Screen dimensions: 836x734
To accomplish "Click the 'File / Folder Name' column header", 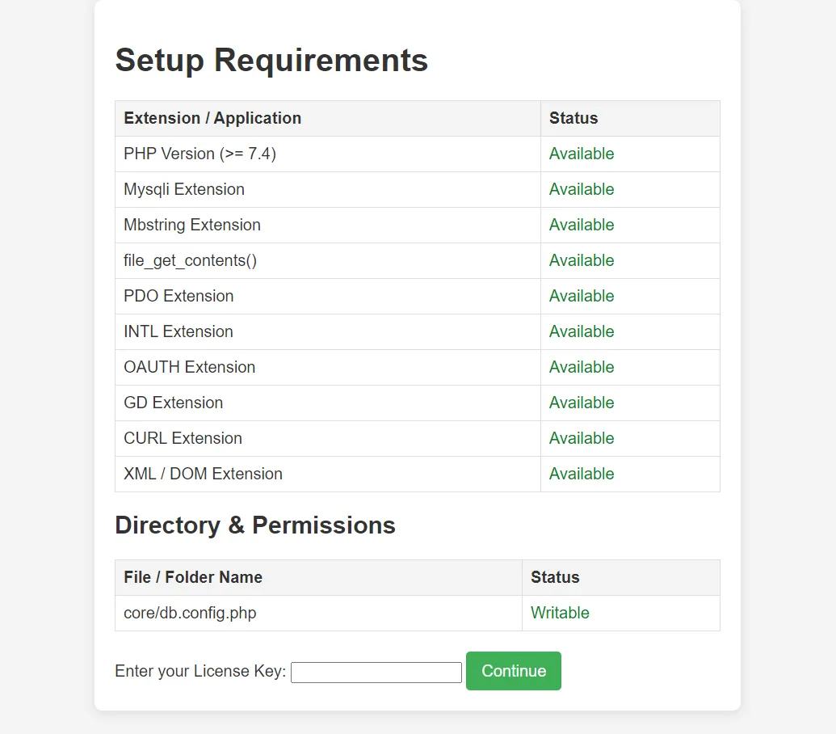I will [193, 577].
